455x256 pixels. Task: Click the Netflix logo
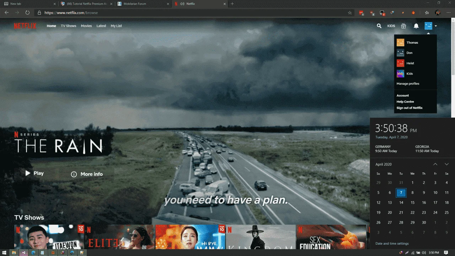25,26
